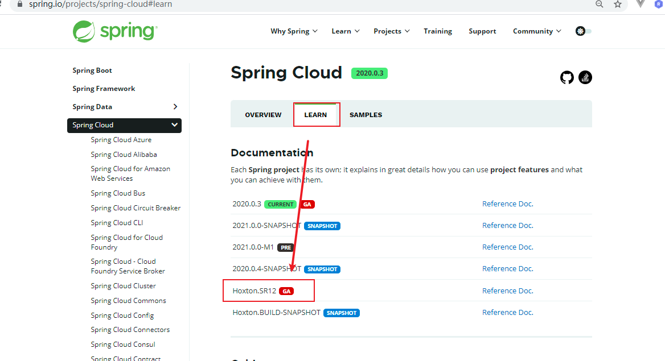
Task: Open the GitHub repository icon
Action: pos(567,77)
